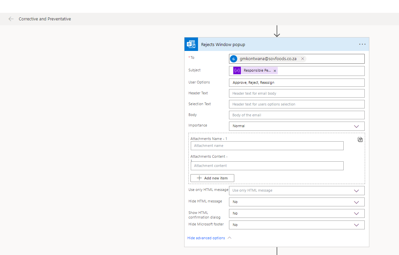Click the G avatar of the recipient

[x=234, y=59]
